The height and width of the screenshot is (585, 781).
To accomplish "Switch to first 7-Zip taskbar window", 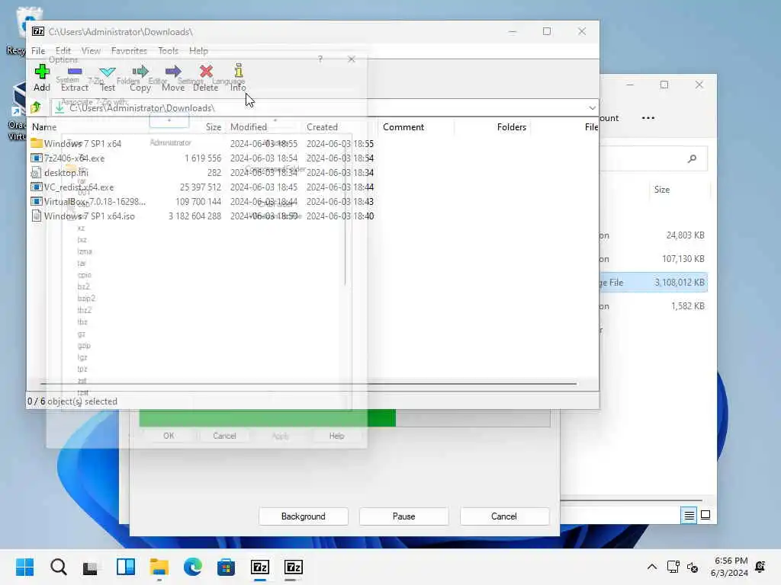I will [260, 567].
